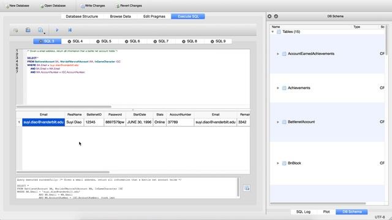Collapse the Tables (15) node
Viewport: 392px width, 220px height.
(273, 32)
